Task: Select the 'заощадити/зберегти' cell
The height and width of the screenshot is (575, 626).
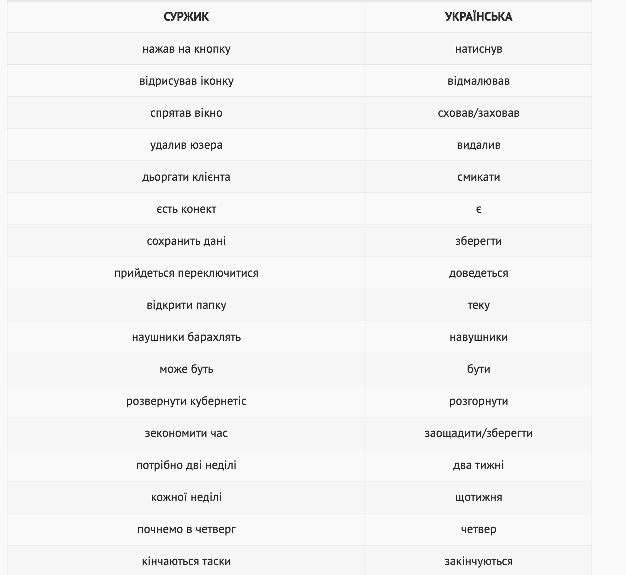Action: 478,433
